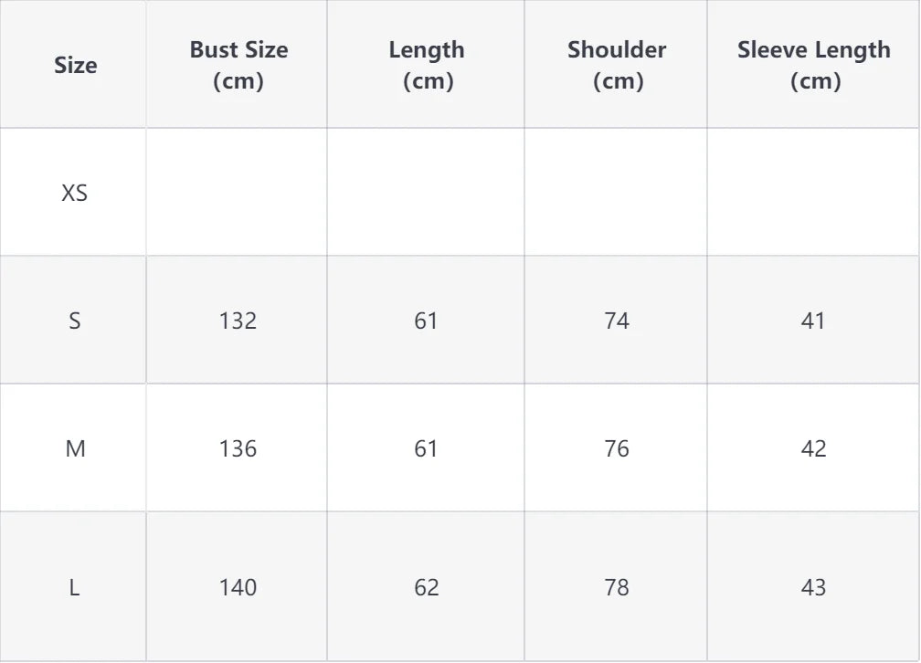
Task: Click the Sleeve Length (cm) header
Action: pos(813,65)
